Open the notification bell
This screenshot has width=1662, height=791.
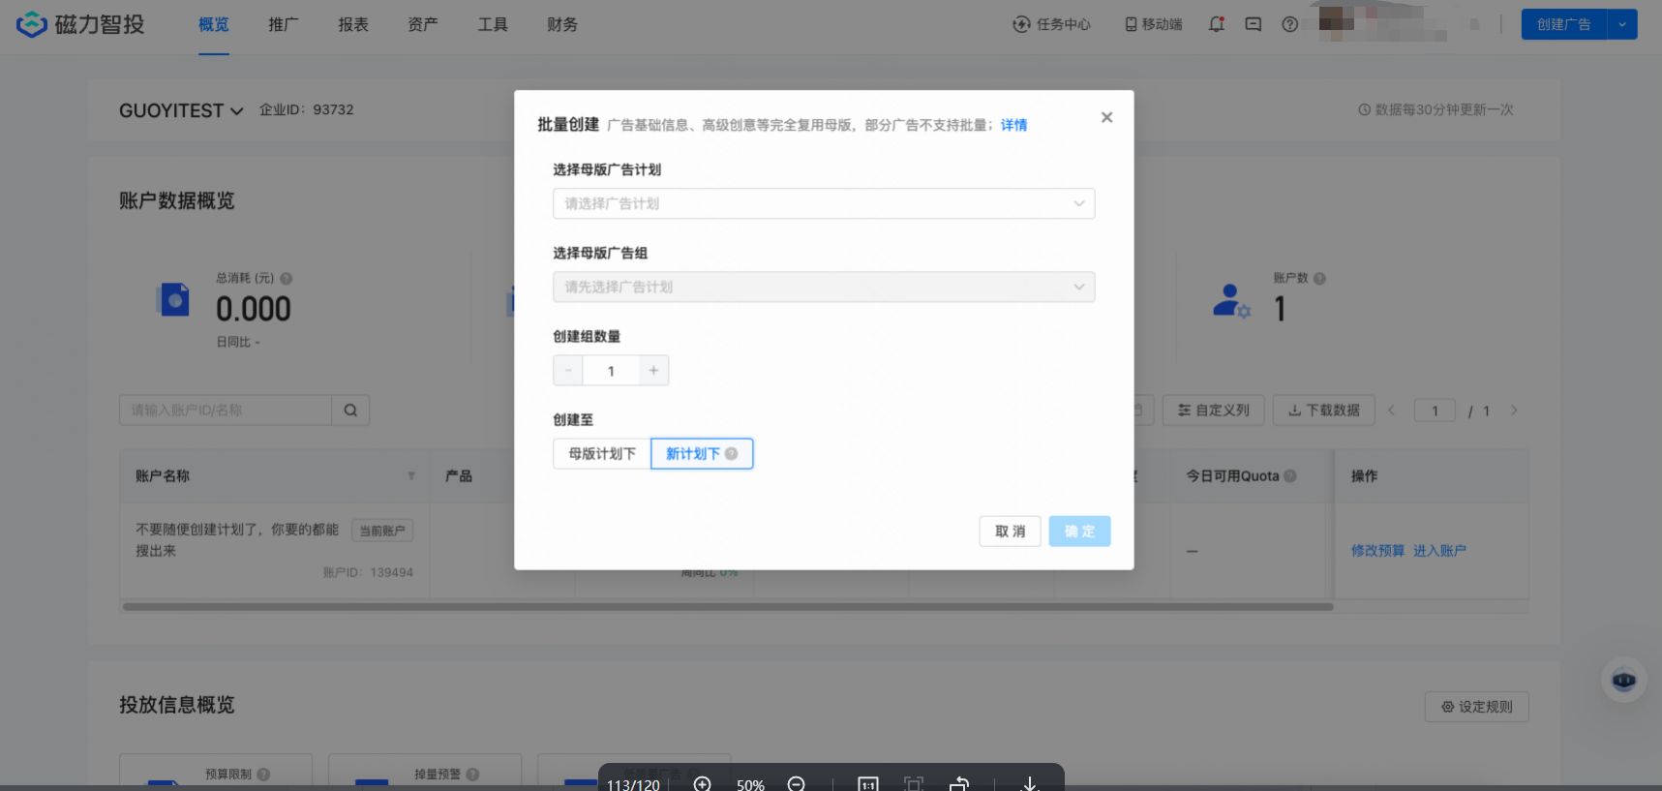1217,25
